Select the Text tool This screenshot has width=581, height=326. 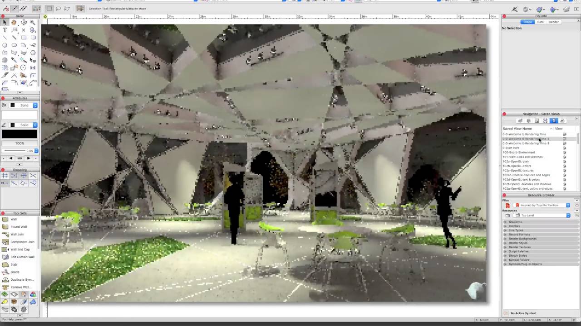pos(5,30)
